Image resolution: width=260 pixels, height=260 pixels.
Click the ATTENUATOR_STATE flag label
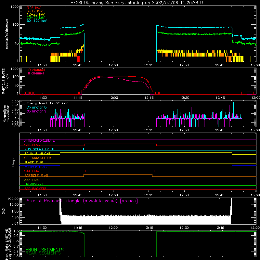pos(39,141)
